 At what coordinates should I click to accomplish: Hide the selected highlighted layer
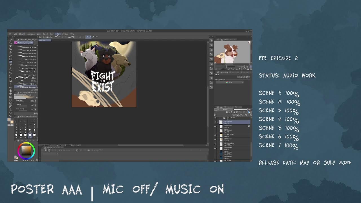click(215, 122)
